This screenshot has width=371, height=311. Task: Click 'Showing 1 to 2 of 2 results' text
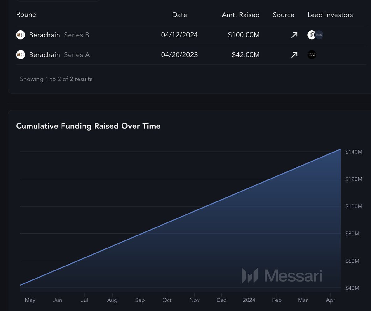[x=56, y=79]
